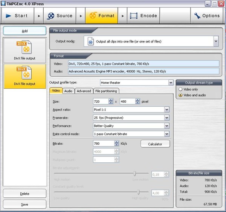
Task: Click the Save button
Action: click(24, 204)
